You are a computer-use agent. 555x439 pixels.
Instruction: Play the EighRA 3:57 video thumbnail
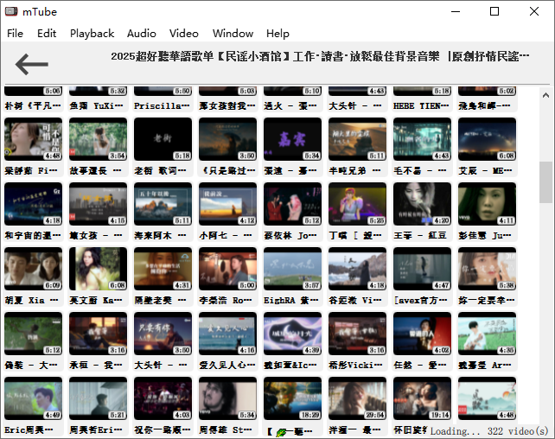[x=293, y=269]
